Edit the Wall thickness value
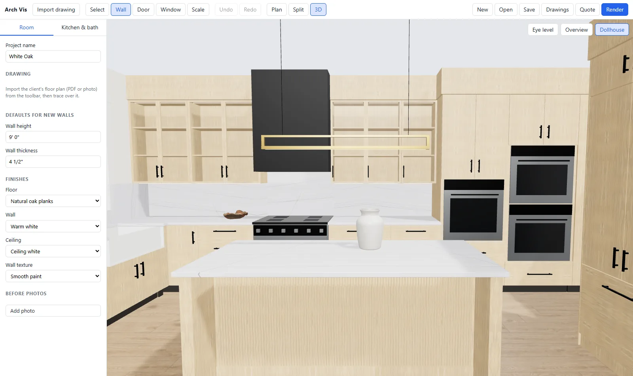633x376 pixels. coord(53,161)
